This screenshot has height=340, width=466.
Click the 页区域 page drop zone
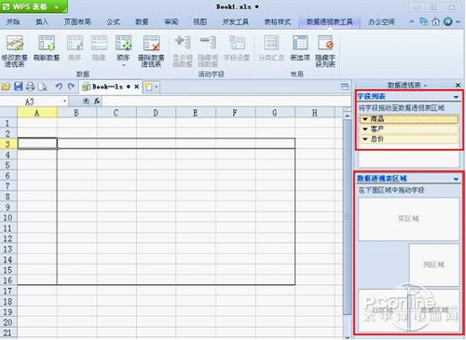[409, 219]
